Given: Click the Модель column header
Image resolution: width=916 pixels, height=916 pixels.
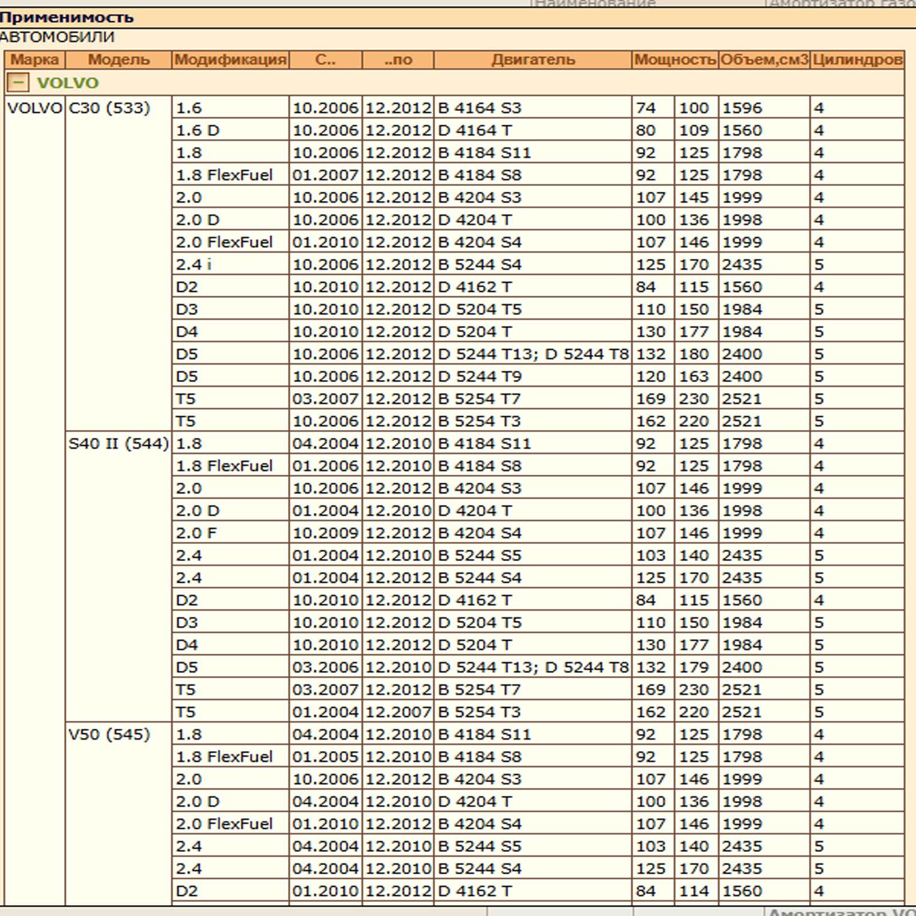Looking at the screenshot, I should click(119, 60).
